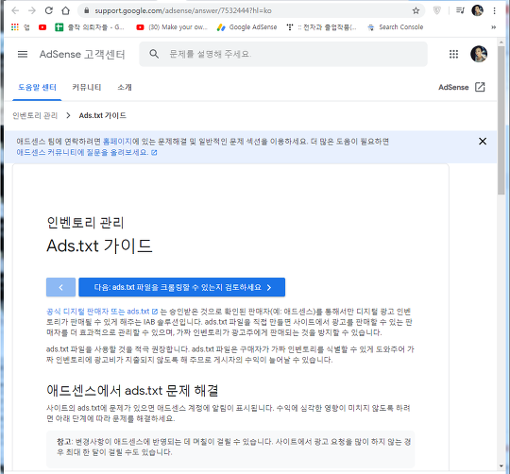This screenshot has height=474, width=510.
Task: Click the scrollbar down arrow
Action: coord(501,466)
